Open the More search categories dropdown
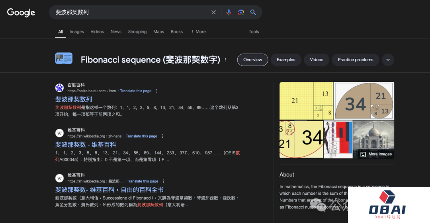Viewport: 430px width, 223px height. coord(198,32)
